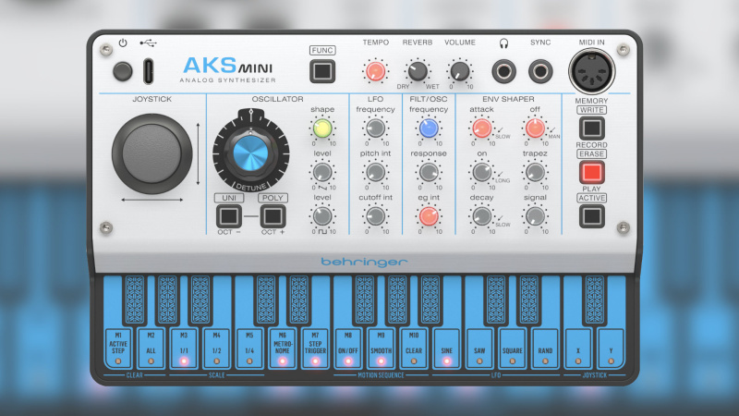Click the red attack knob in Env Shaper
This screenshot has width=739, height=416.
click(x=481, y=128)
